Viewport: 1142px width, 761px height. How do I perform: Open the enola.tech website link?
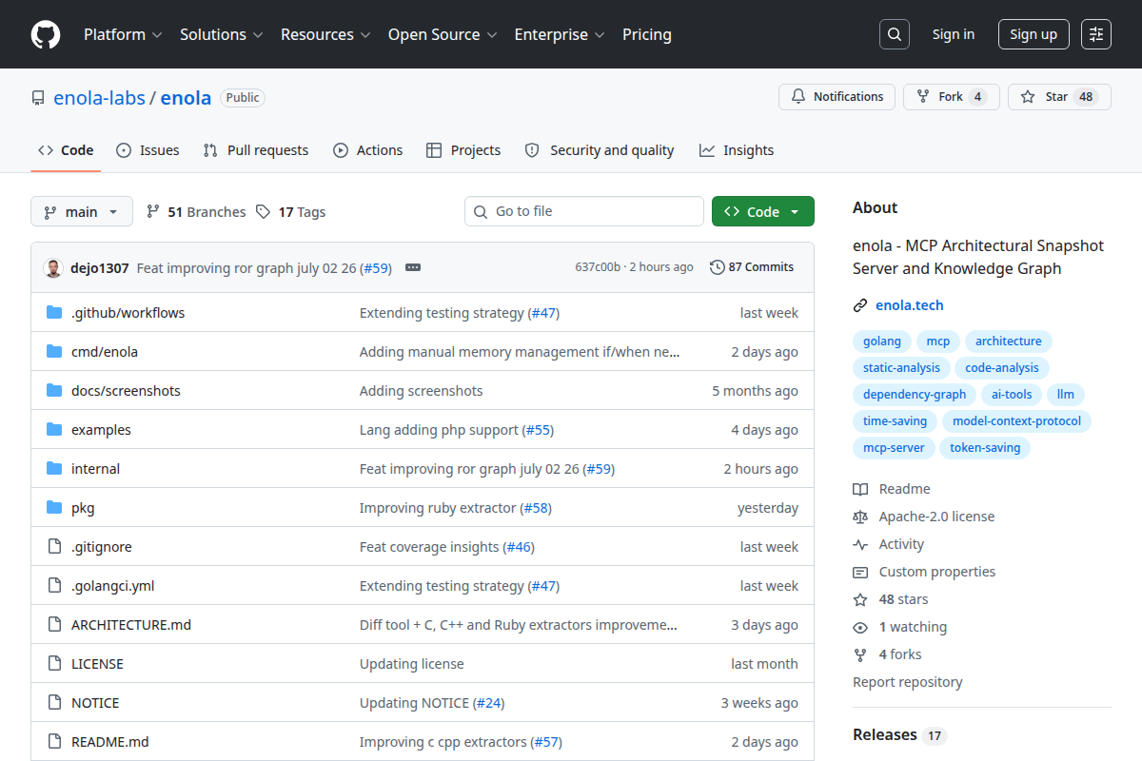tap(910, 305)
